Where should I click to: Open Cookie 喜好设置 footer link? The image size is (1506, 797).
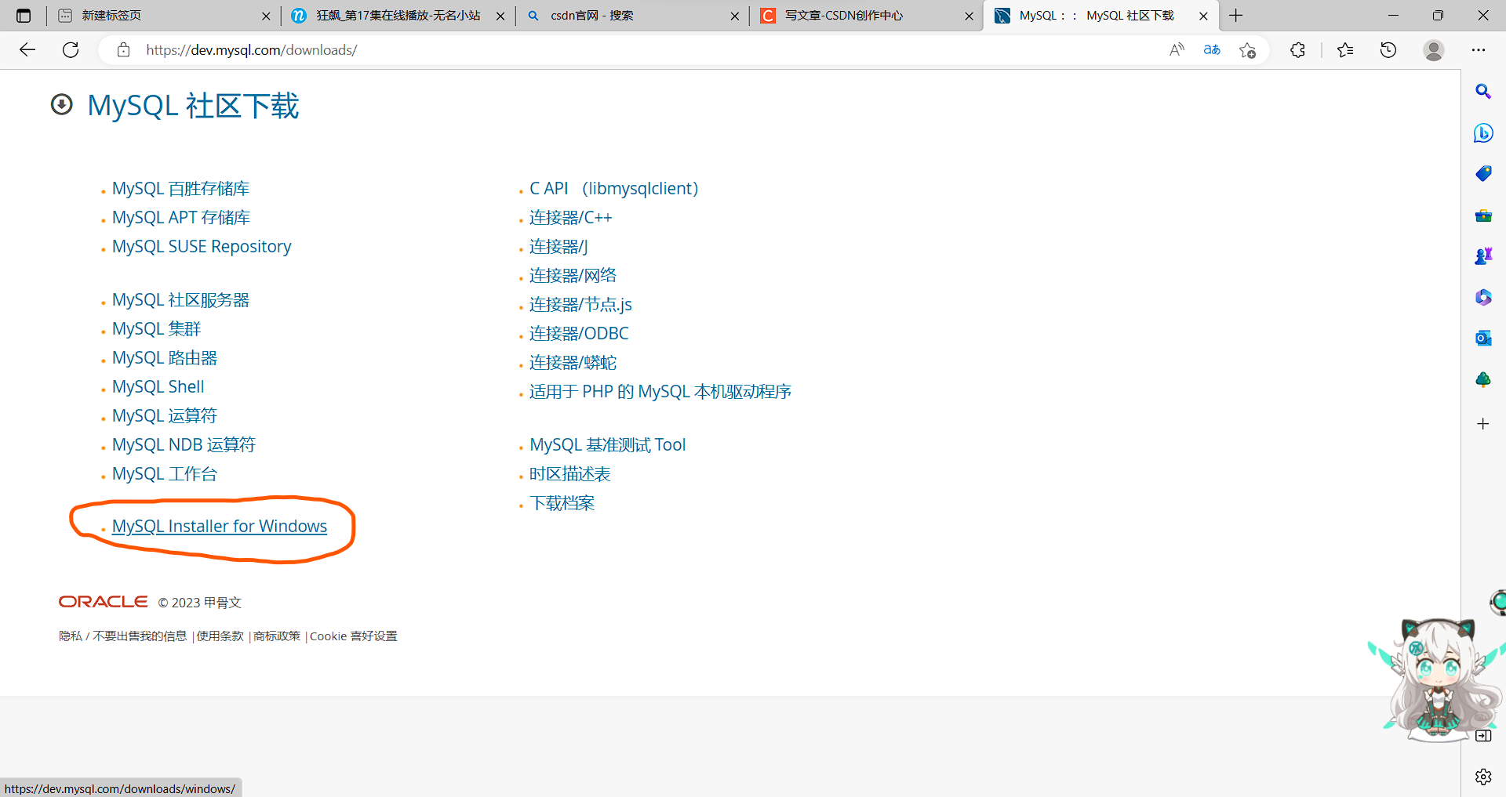click(x=353, y=636)
